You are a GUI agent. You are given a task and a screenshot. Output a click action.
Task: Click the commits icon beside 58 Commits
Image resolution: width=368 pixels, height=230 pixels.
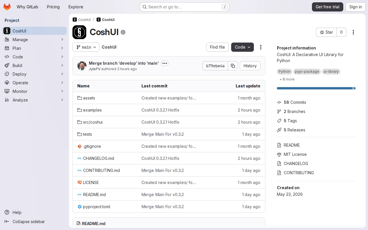[x=279, y=102]
